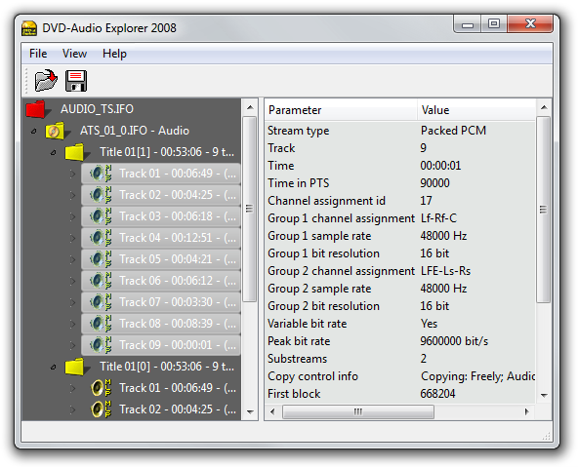
Task: Click the Open file toolbar icon
Action: click(x=46, y=80)
